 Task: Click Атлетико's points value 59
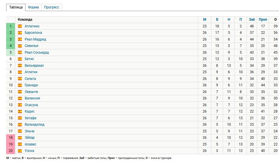pos(275,26)
